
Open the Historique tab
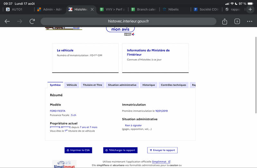tap(149, 85)
